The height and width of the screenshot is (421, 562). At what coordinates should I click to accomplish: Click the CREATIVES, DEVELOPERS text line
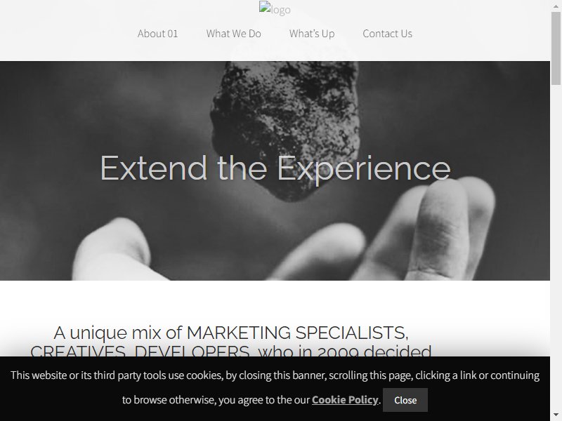pyautogui.click(x=231, y=350)
